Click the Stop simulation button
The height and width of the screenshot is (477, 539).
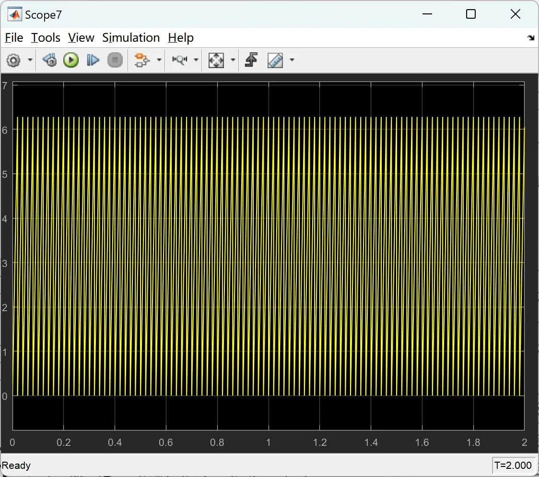pyautogui.click(x=115, y=60)
